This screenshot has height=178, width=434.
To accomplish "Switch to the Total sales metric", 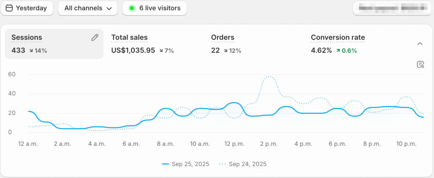I will 129,38.
